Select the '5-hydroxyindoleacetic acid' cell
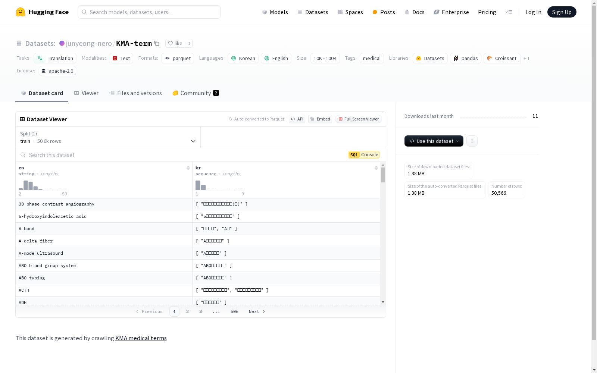Viewport: 597px width, 373px height. 104,216
